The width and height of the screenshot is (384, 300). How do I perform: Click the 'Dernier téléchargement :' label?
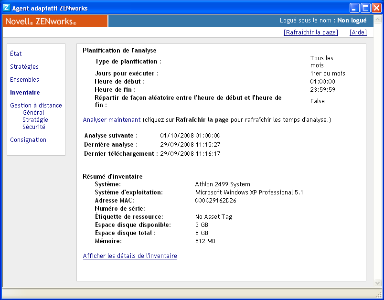[x=121, y=153]
